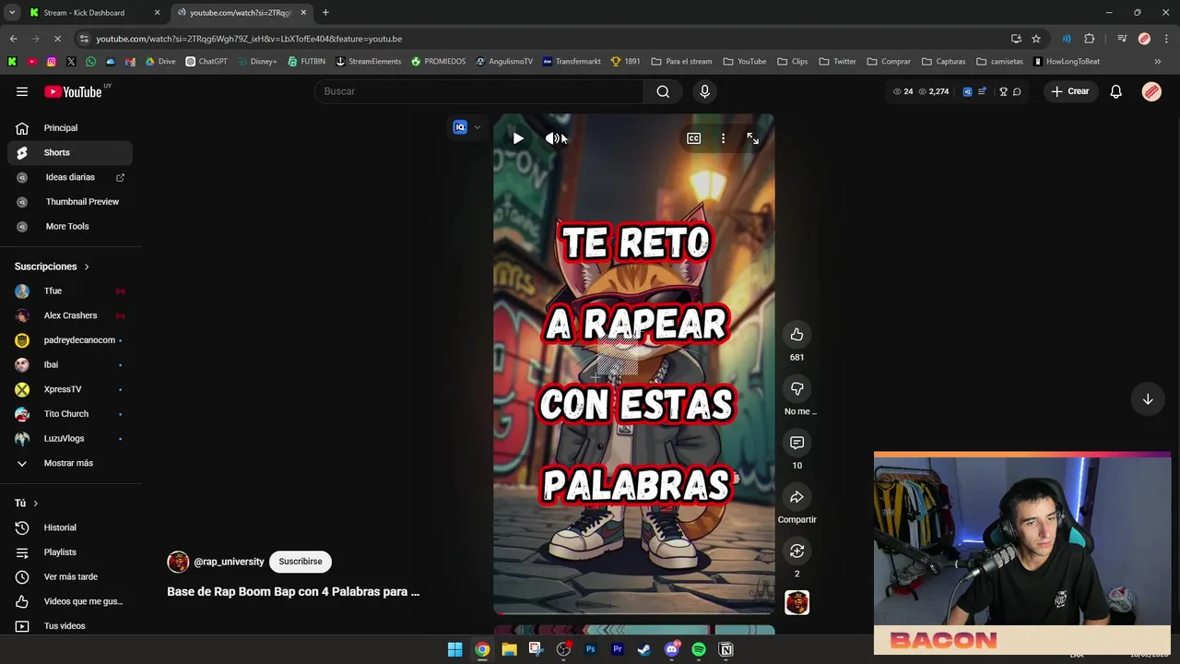1180x664 pixels.
Task: Open Ideas diarias in the sidebar
Action: click(x=70, y=177)
